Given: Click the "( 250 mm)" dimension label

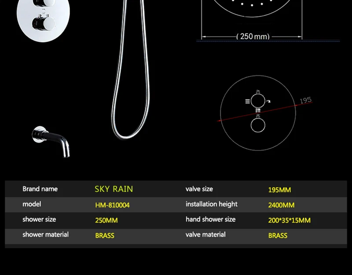Looking at the screenshot, I should pyautogui.click(x=253, y=37).
